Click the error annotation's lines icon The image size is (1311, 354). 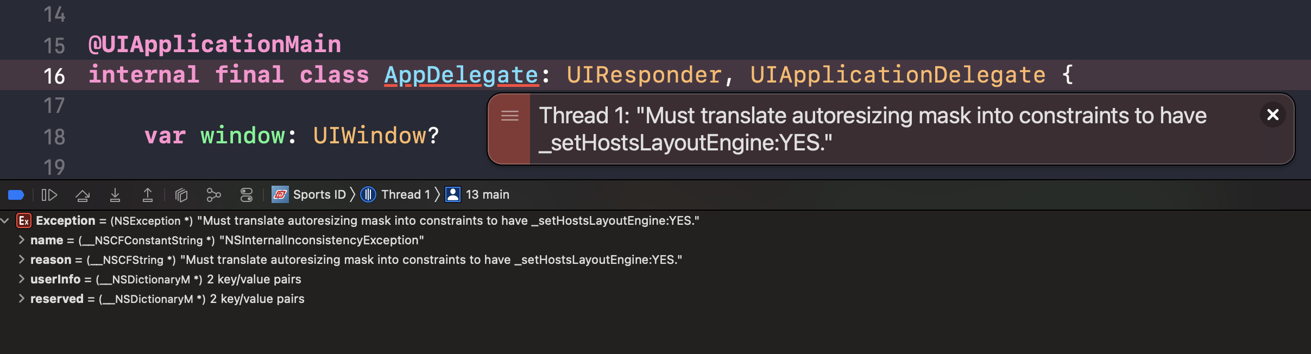coord(509,116)
